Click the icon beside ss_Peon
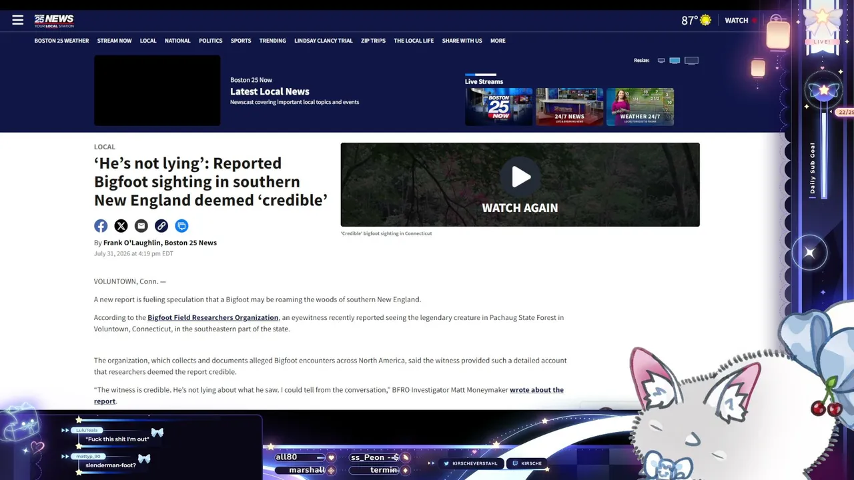 point(405,457)
